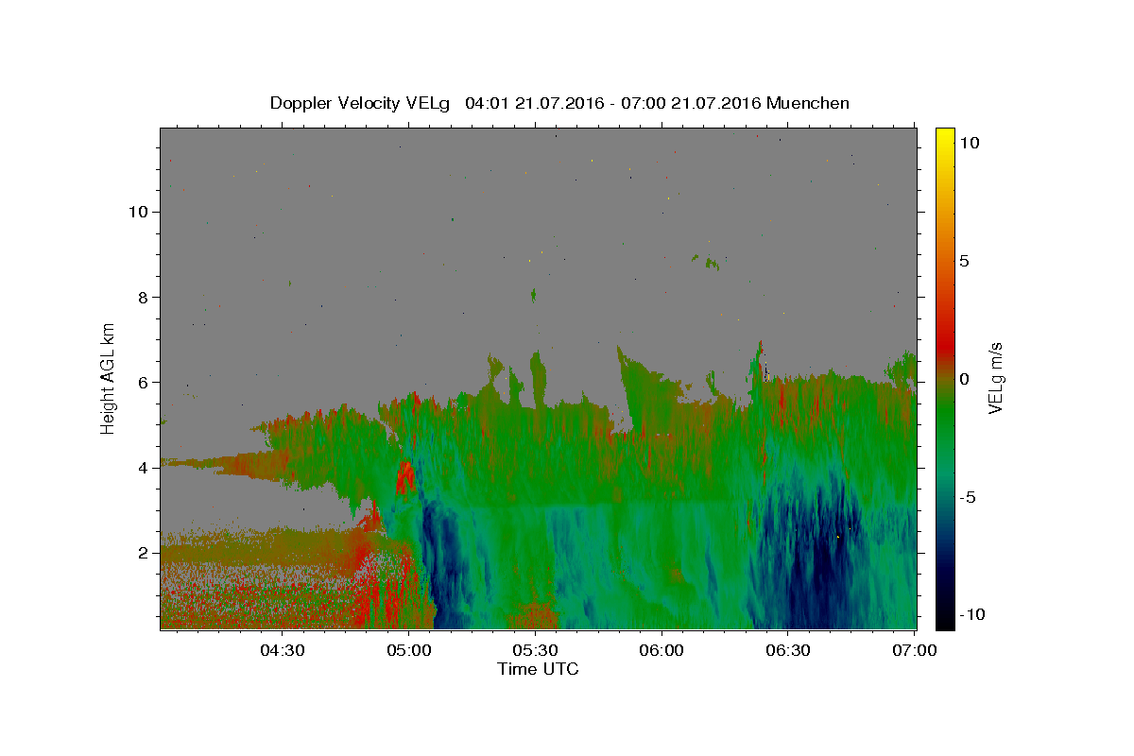Click the black bottom of the colorbar
The height and width of the screenshot is (756, 1134).
[x=944, y=622]
